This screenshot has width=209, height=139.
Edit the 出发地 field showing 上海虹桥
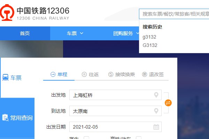point(115,95)
